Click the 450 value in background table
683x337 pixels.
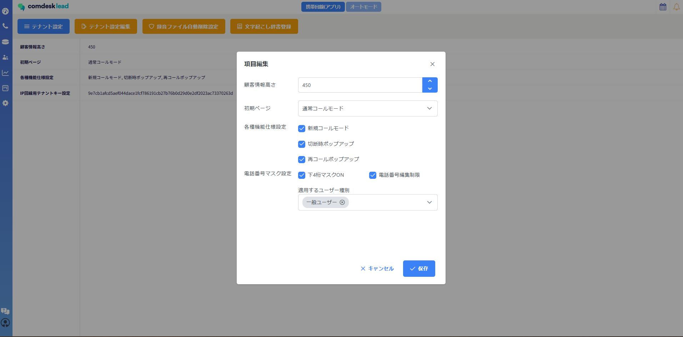92,47
